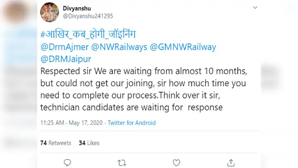The image size is (298, 168).
Task: Click the May 17, 2020 date
Action: [86, 123]
